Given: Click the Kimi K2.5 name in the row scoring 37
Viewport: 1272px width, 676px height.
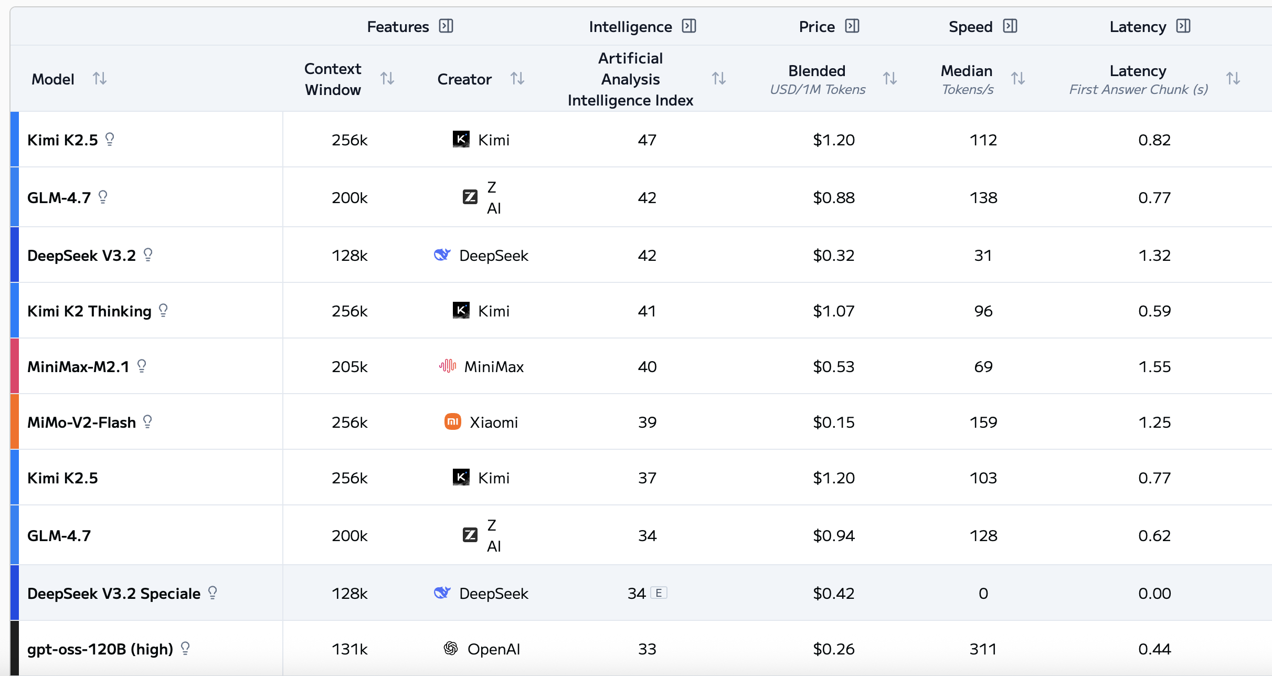Looking at the screenshot, I should pos(62,478).
